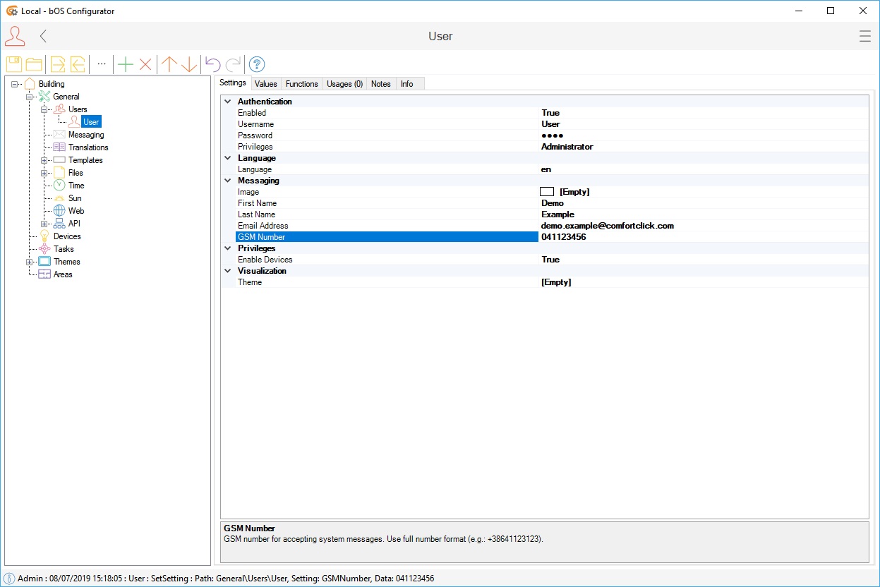Click the info icon in the status bar
This screenshot has width=880, height=587.
(9, 579)
